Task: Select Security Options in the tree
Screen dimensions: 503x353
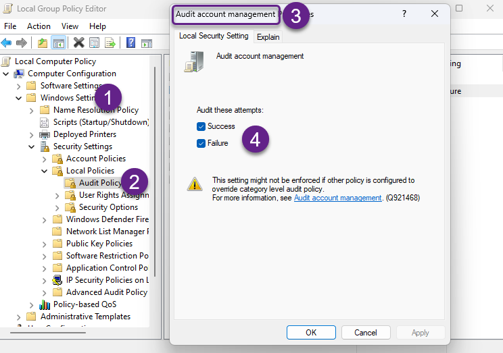Action: click(x=108, y=207)
